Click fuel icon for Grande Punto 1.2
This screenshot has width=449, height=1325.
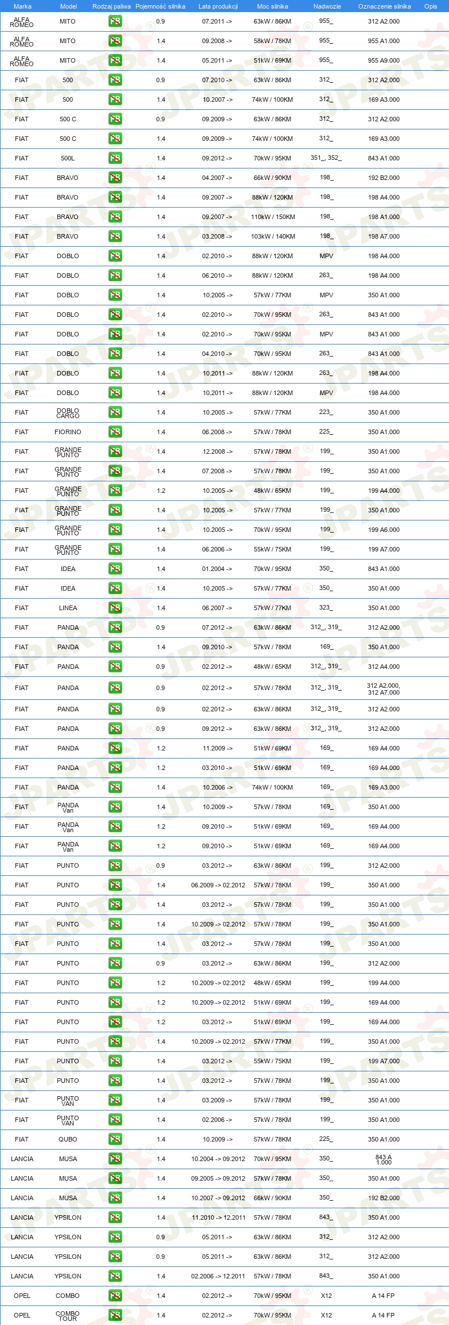(x=115, y=491)
